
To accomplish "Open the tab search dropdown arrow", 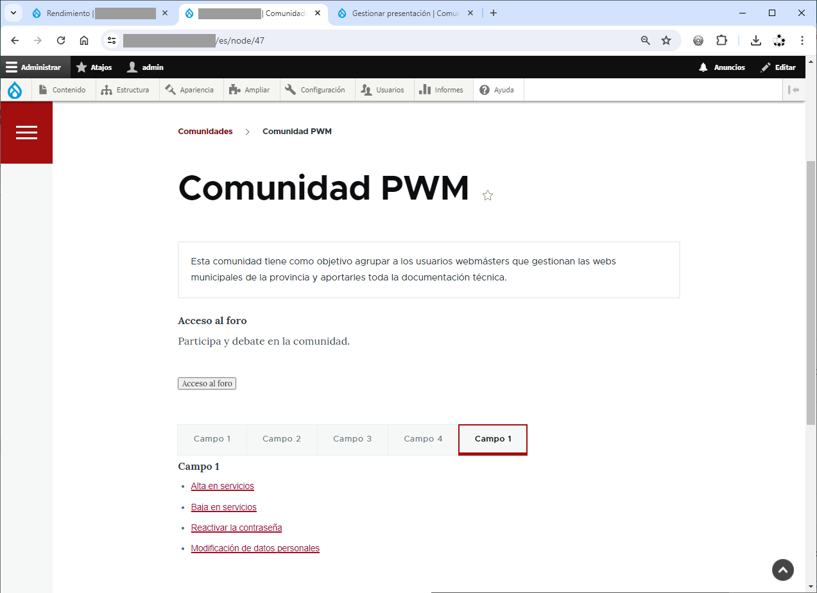I will point(13,13).
